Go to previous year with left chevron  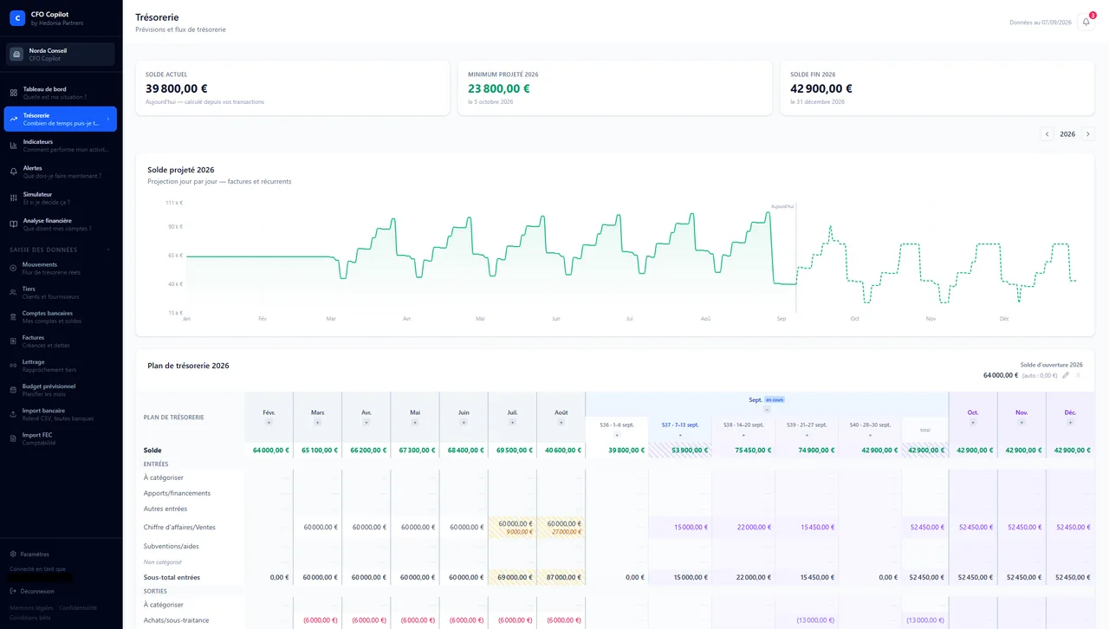point(1047,134)
